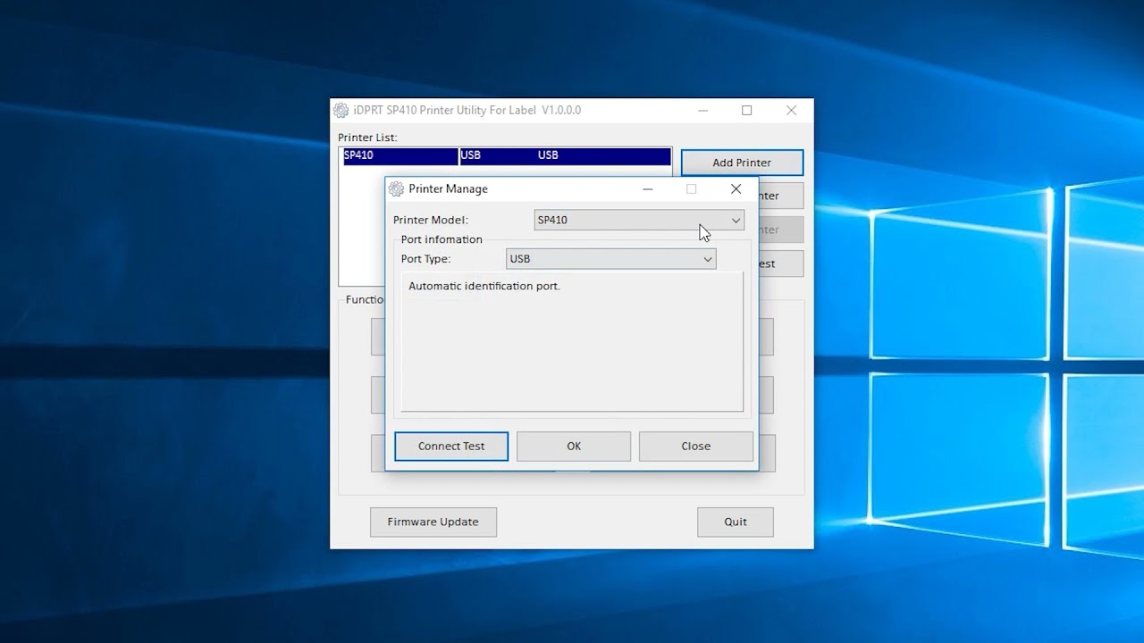Image resolution: width=1144 pixels, height=643 pixels.
Task: Click 'Automatic identification port.' text
Action: (484, 286)
